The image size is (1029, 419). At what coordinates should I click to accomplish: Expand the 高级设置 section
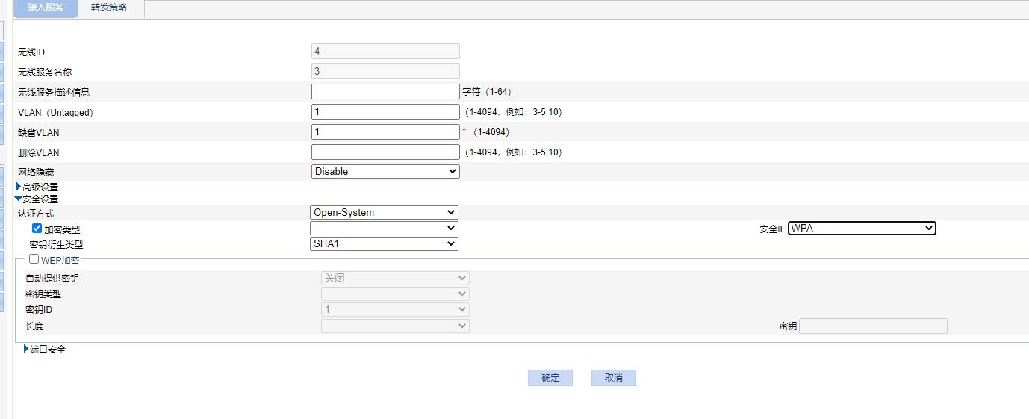[37, 187]
